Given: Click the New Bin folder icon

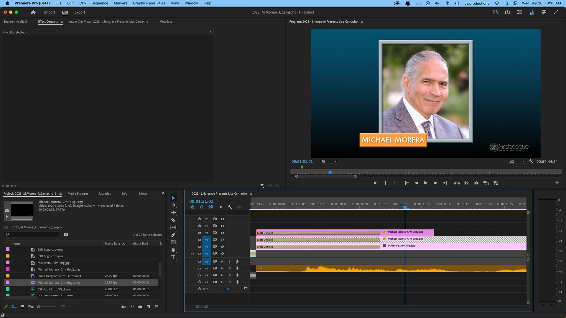Looking at the screenshot, I should (x=140, y=307).
